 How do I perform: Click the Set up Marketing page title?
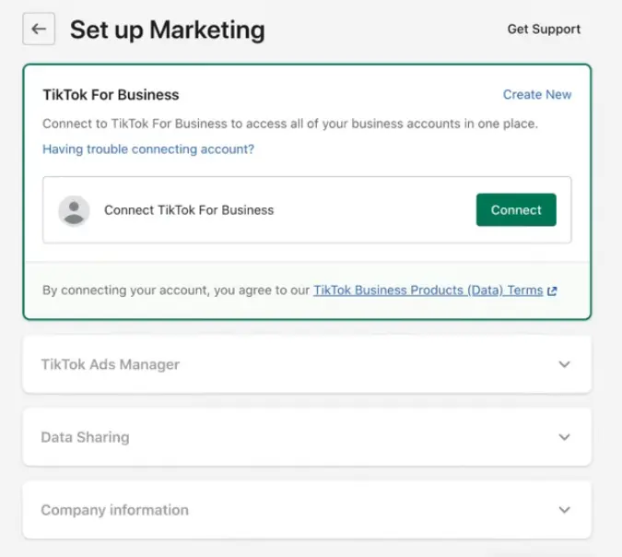(167, 30)
